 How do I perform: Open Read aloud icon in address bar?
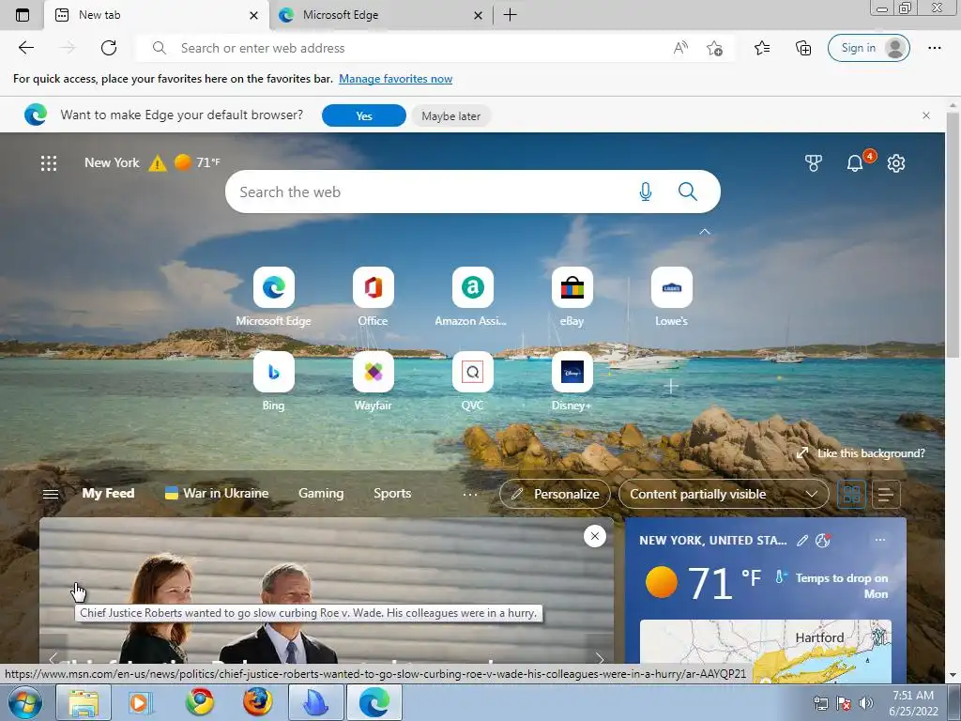point(680,48)
